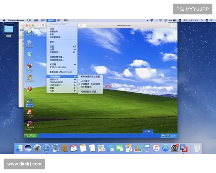
Task: Open FileZilla Server shortcut on XP desktop
Action: point(30,125)
